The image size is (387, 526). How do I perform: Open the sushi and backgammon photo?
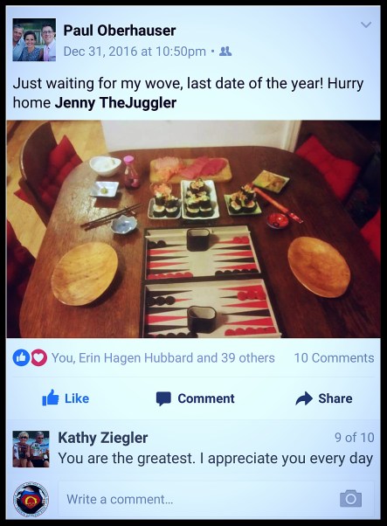194,229
